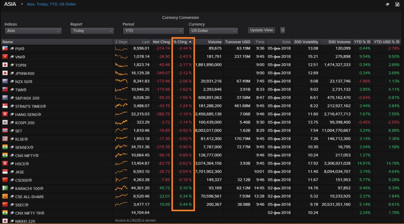
Task: Click the 2 Days column header
Action: point(121,42)
